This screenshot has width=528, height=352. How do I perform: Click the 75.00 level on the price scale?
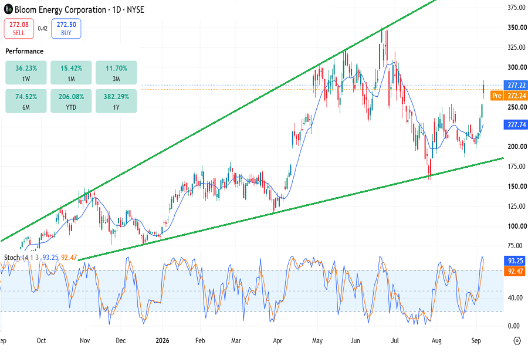[516, 246]
